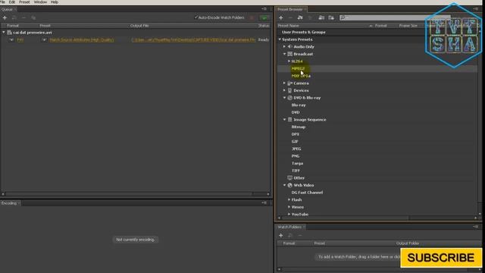Collapse the Web Video group
485x273 pixels.
pyautogui.click(x=284, y=185)
